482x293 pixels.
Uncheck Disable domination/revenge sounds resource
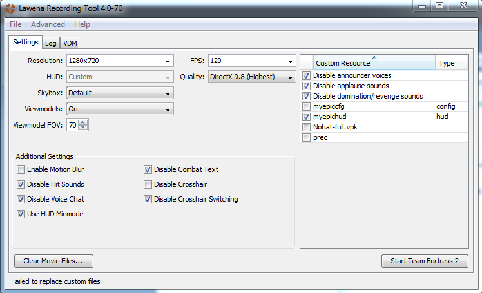pos(306,96)
